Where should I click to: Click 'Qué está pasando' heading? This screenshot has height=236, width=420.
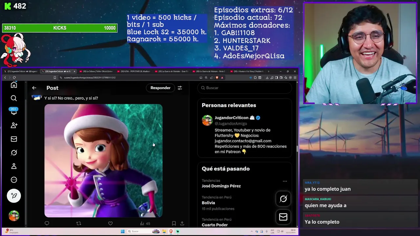[x=226, y=169]
